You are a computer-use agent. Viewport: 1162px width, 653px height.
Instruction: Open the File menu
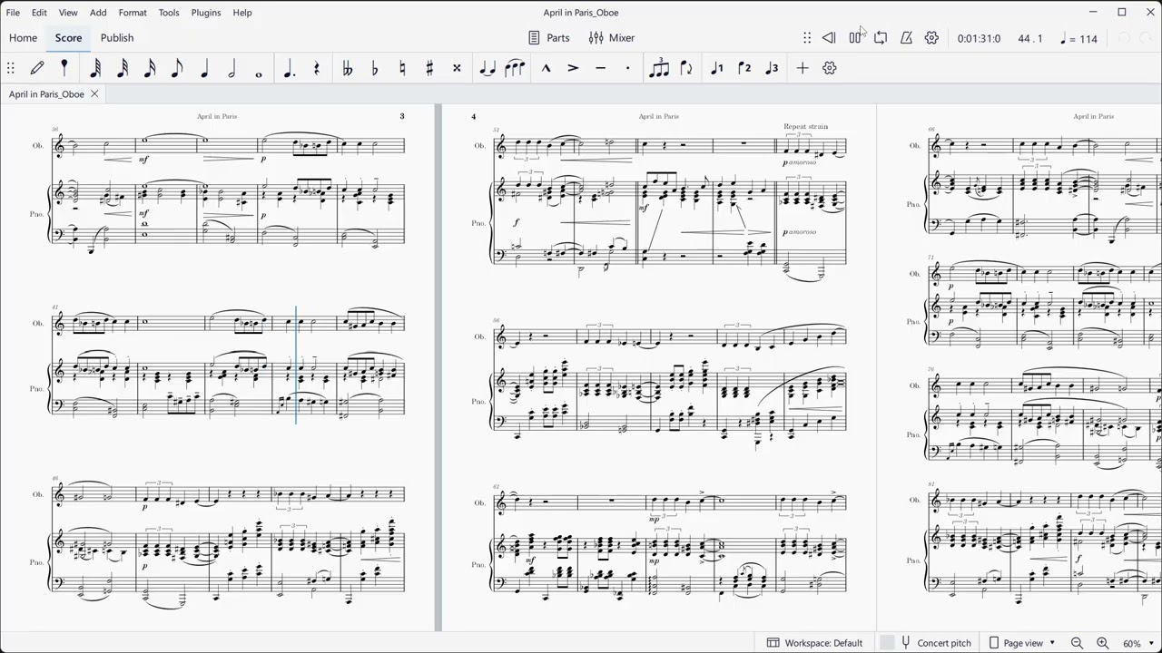pos(13,13)
